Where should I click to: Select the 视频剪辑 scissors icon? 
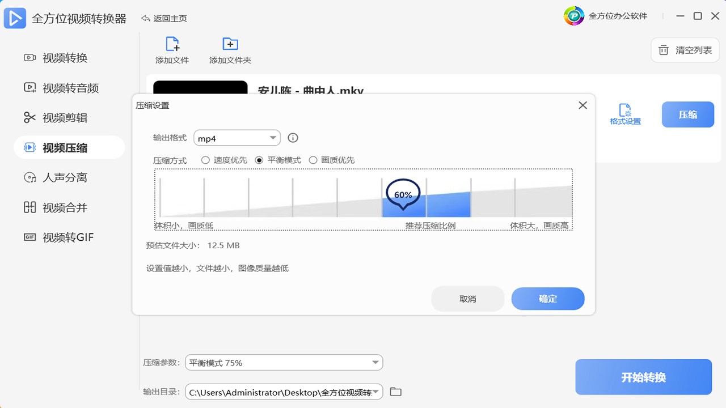pyautogui.click(x=30, y=117)
